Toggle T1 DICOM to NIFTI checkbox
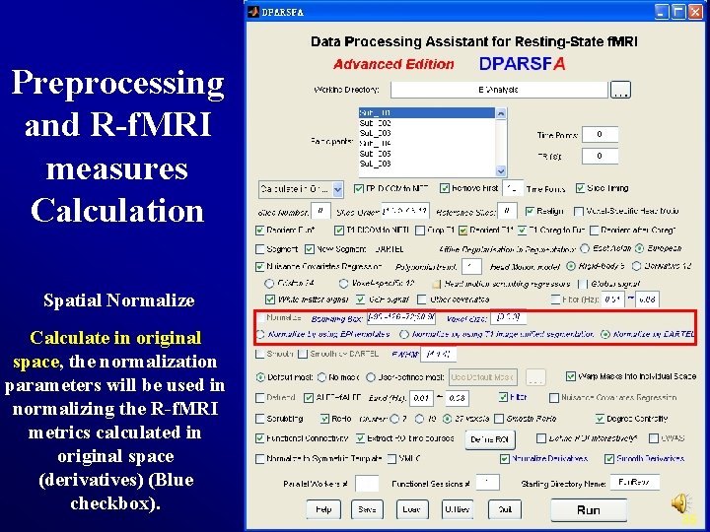This screenshot has height=532, width=710. (338, 231)
